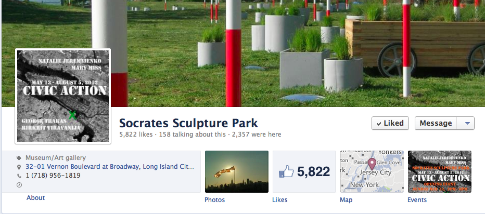
Task: Open the Photos tab label
Action: pyautogui.click(x=215, y=200)
